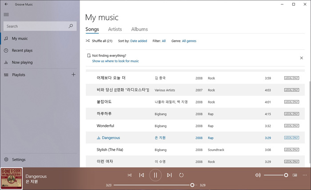Toggle shuffle in player bar
This screenshot has height=190, width=311.
[x=130, y=175]
